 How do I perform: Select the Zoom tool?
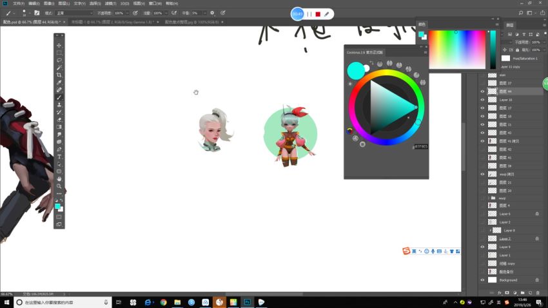pos(59,186)
